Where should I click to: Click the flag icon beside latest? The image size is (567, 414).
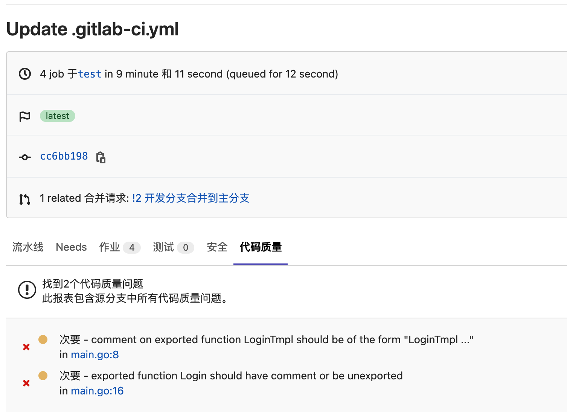click(x=25, y=117)
